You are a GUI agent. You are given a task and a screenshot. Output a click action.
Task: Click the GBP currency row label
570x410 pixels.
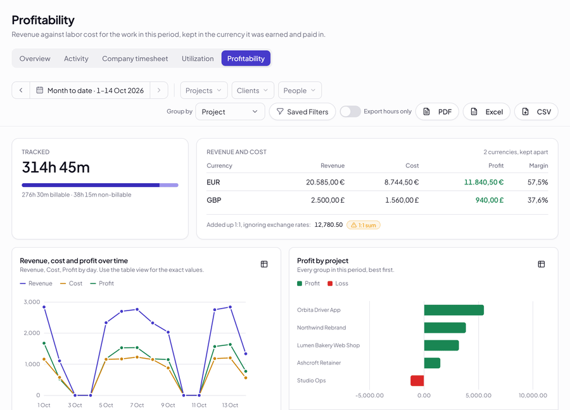coord(214,200)
